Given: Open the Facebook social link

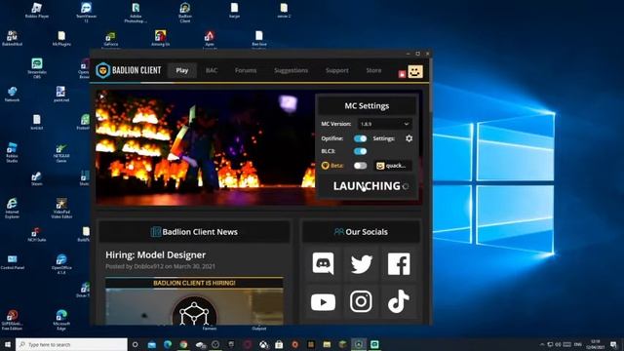Looking at the screenshot, I should [x=399, y=263].
